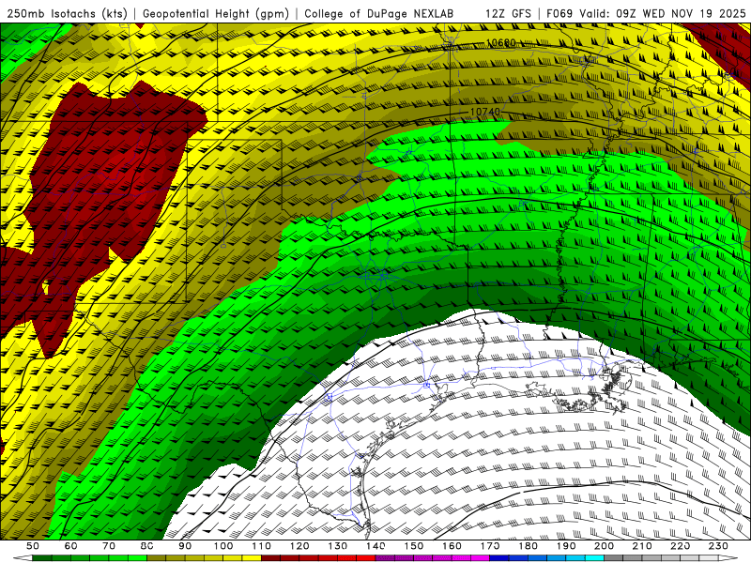Click the 'College of DuPage NEXLAB' label
Screen dimensions: 751x563
click(379, 13)
